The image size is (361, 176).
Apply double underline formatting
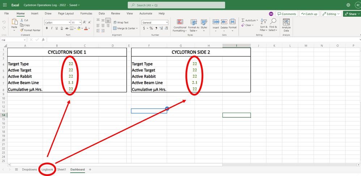pos(62,28)
